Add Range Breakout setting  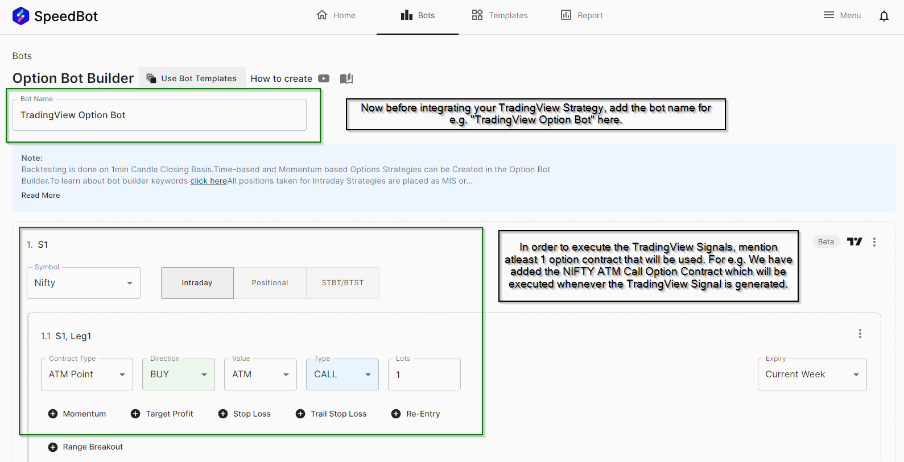tap(85, 447)
